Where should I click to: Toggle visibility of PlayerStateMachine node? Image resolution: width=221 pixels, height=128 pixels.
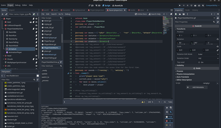[37, 29]
